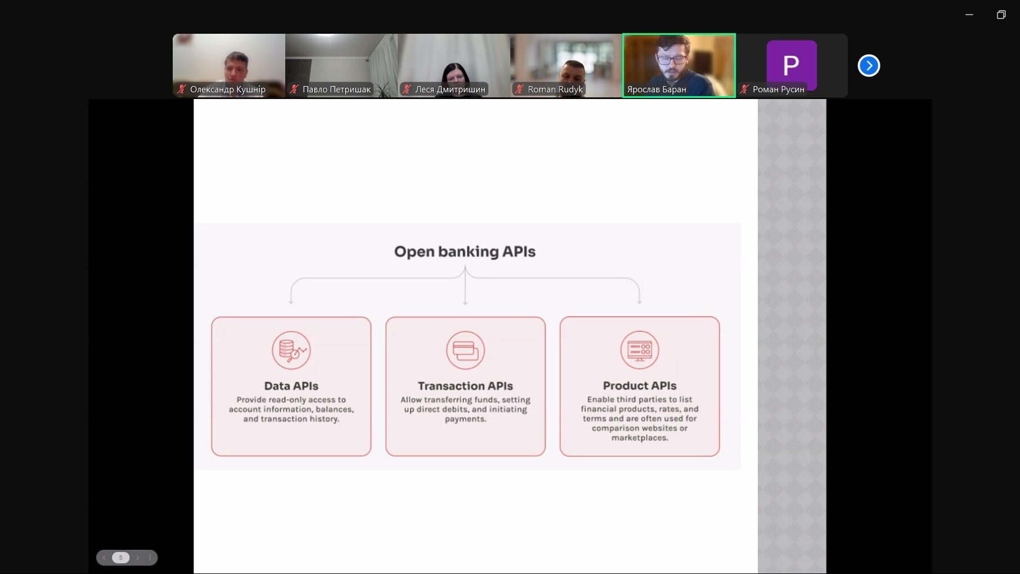
Task: Click muted mic icon of Павло Петришак
Action: (294, 89)
